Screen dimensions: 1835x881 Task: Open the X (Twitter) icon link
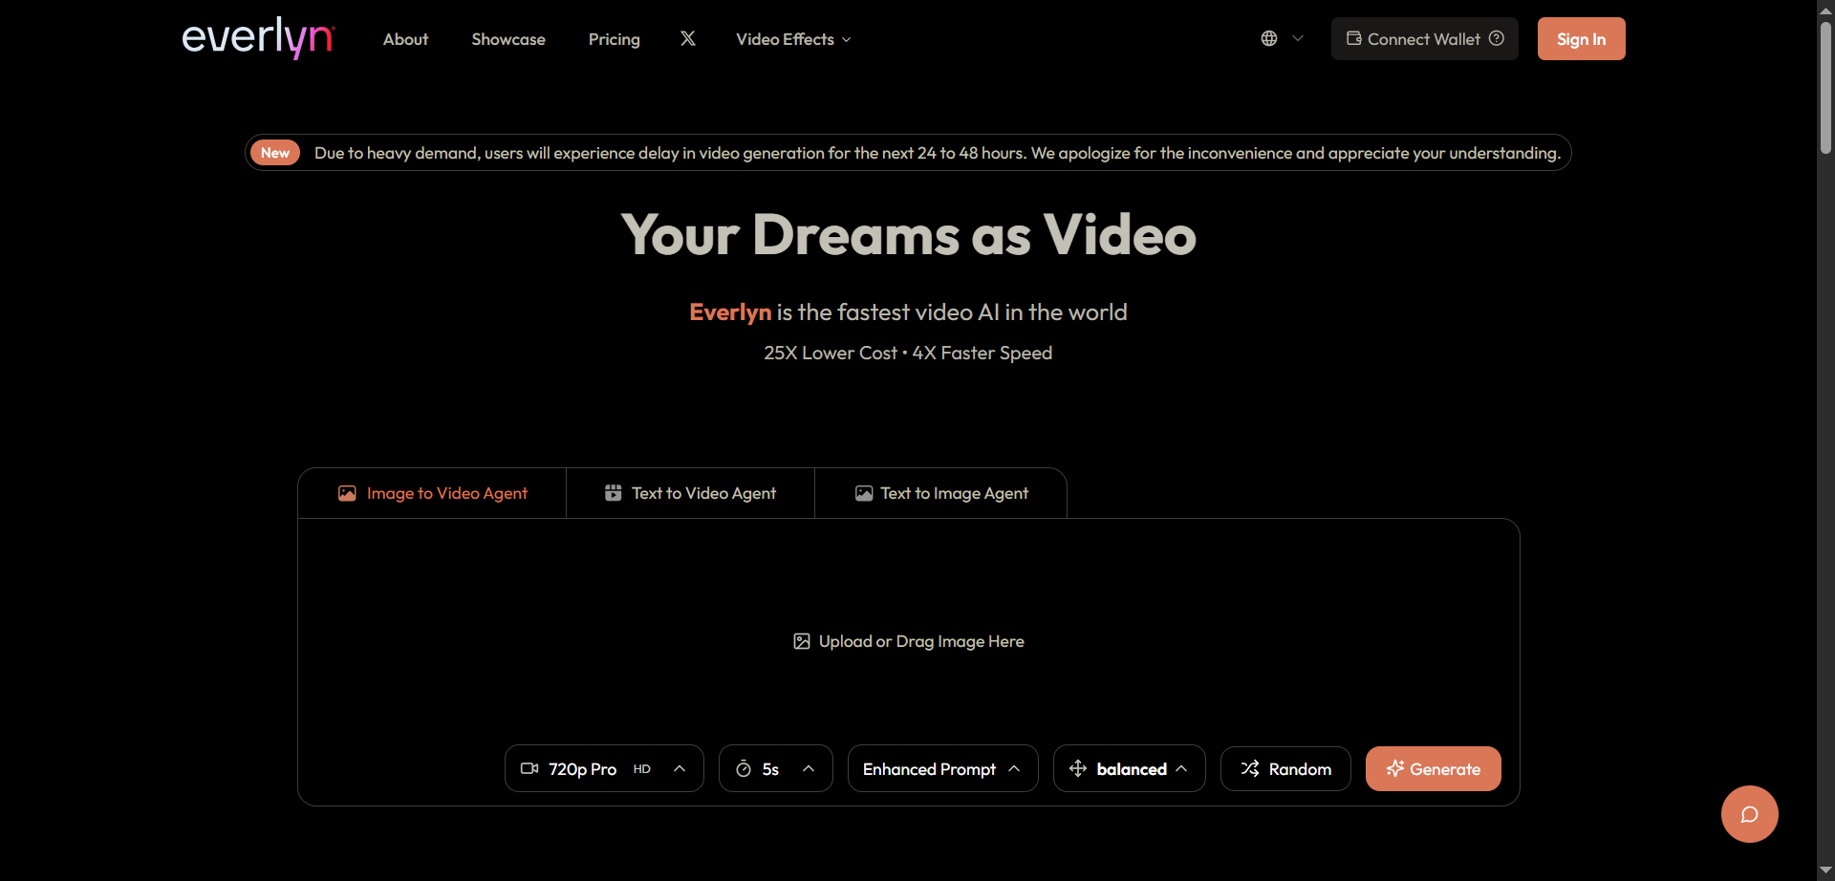point(688,38)
